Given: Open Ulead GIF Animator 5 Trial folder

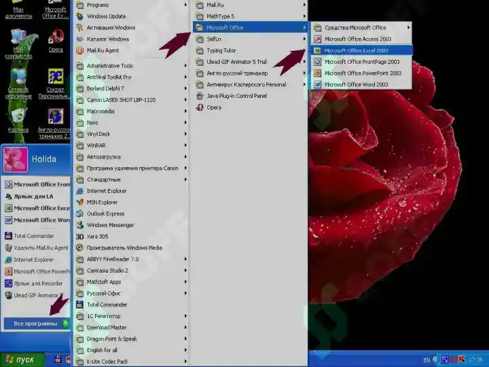Looking at the screenshot, I should point(250,62).
